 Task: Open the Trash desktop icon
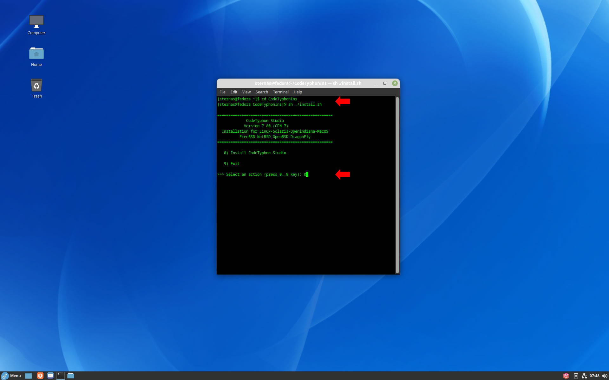click(36, 88)
